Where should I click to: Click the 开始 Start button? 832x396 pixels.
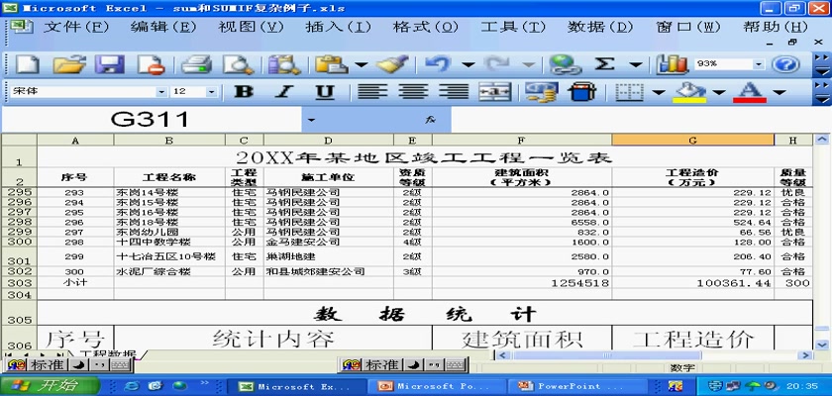[36, 385]
